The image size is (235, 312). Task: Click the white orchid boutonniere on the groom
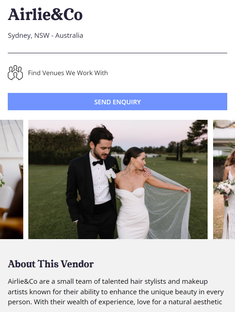point(110,175)
